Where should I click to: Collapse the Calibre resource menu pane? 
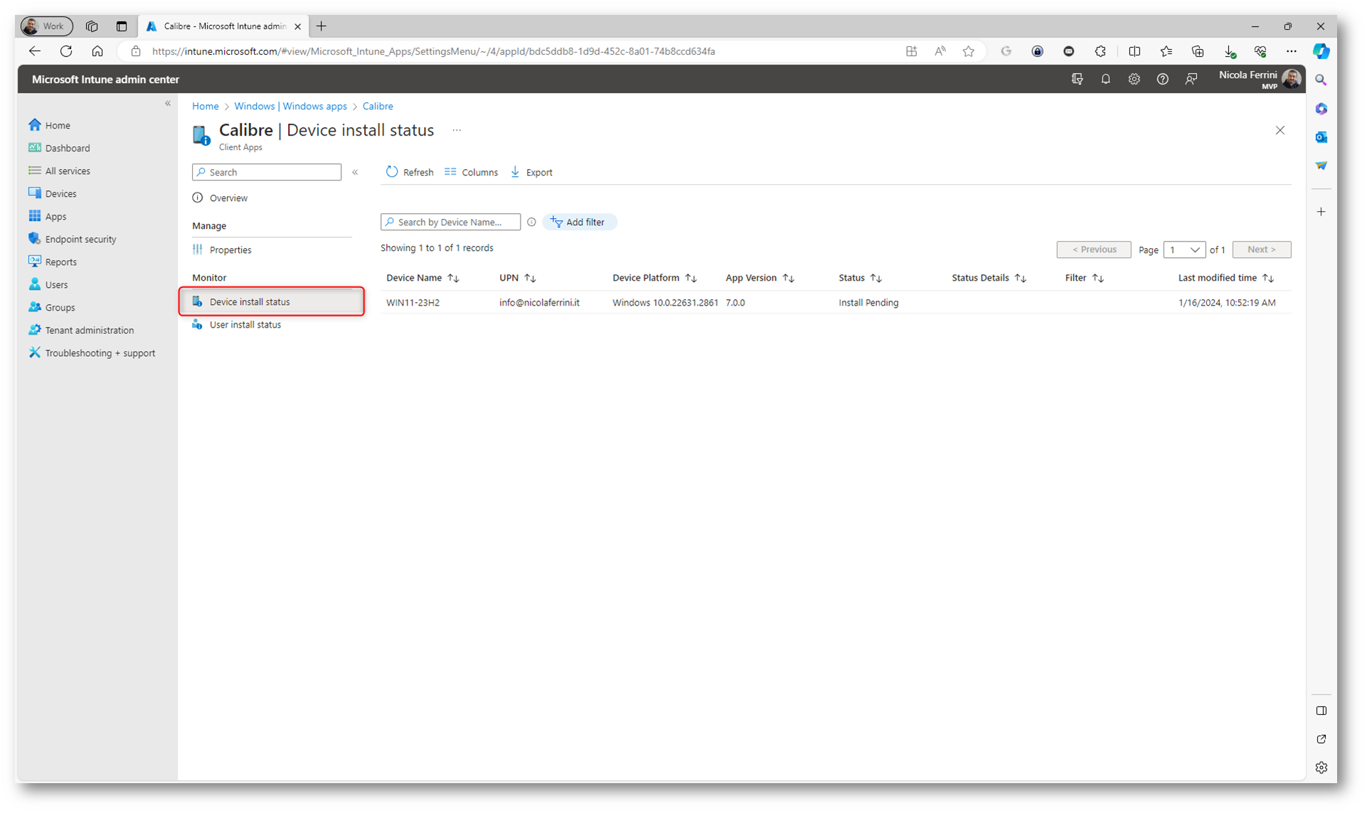click(x=355, y=172)
